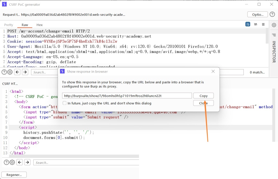This screenshot has height=179, width=278.
Task: Copy the burpsuite show URL
Action: (x=203, y=96)
